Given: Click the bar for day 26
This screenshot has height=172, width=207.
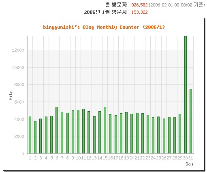Looking at the screenshot, I should click(x=164, y=136).
